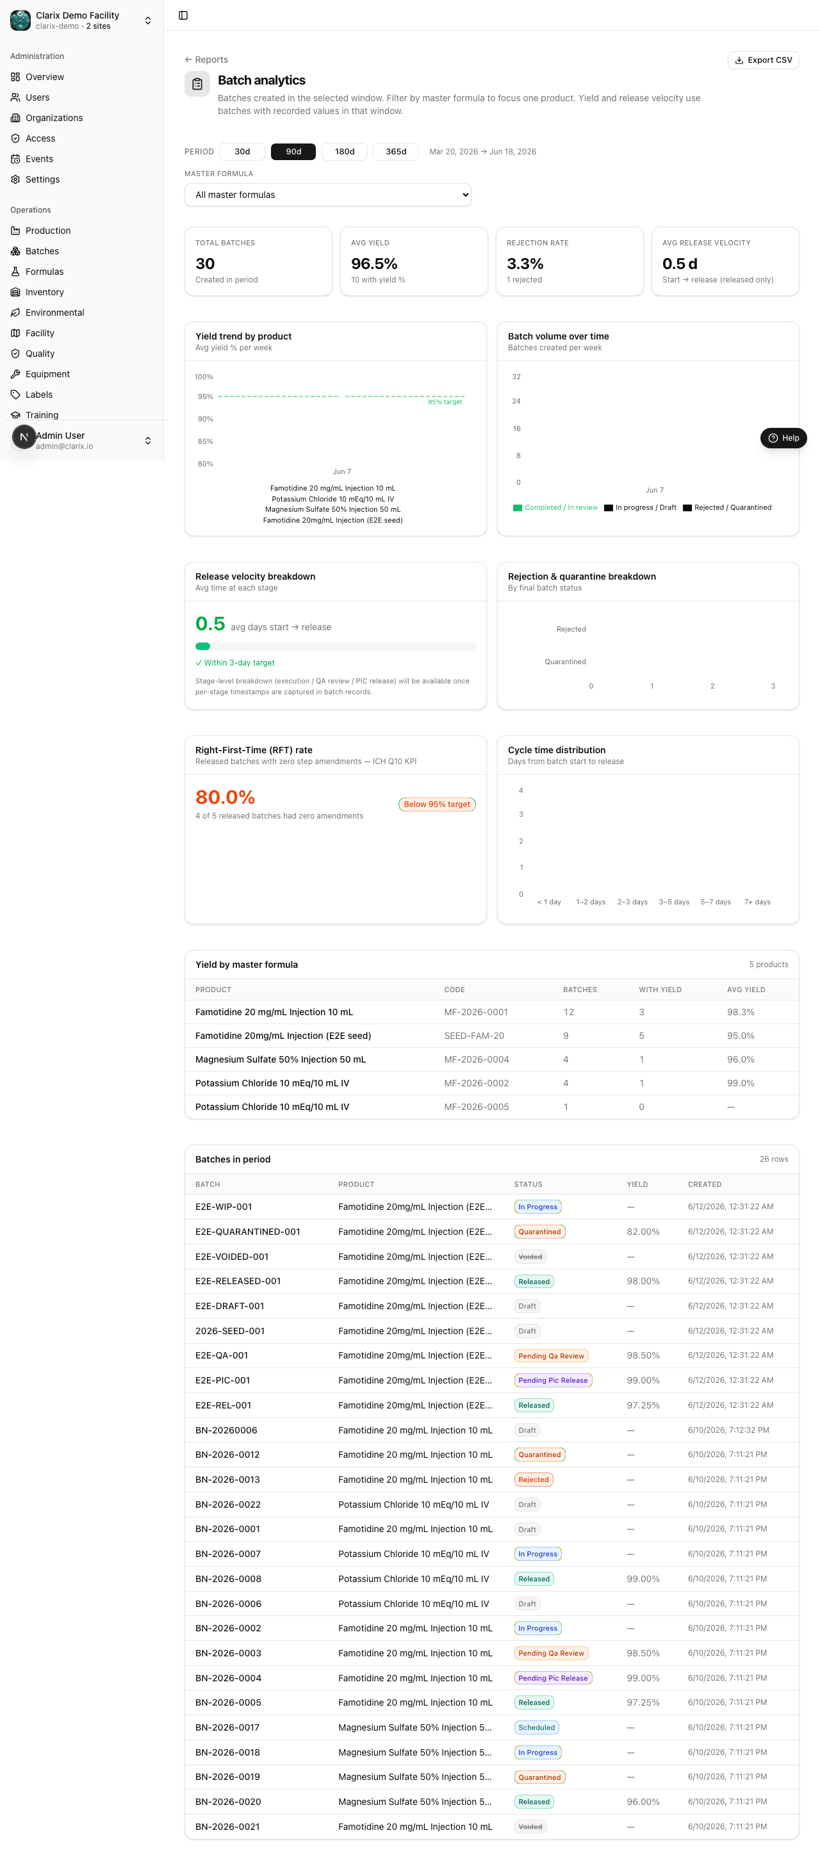The image size is (820, 1860).
Task: Click the Scheduled status badge
Action: coord(537,1727)
